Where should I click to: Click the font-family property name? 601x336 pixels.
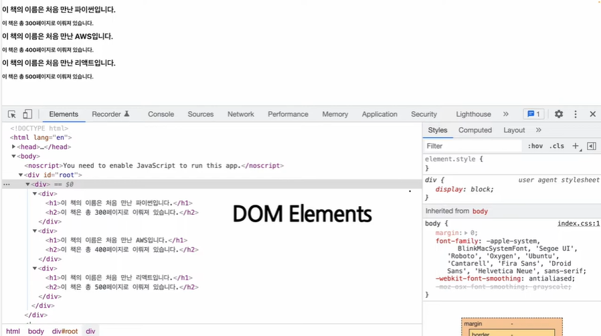[456, 241]
